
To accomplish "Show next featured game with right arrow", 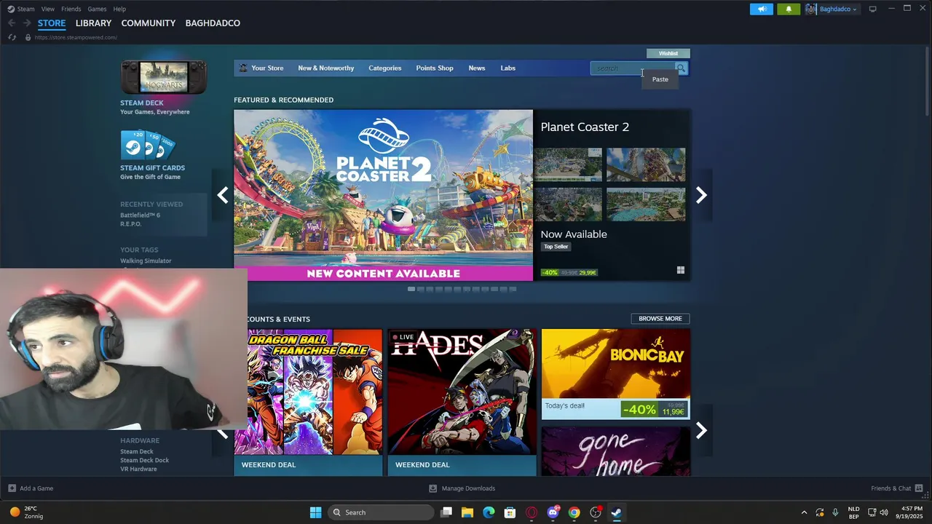I will coord(701,195).
